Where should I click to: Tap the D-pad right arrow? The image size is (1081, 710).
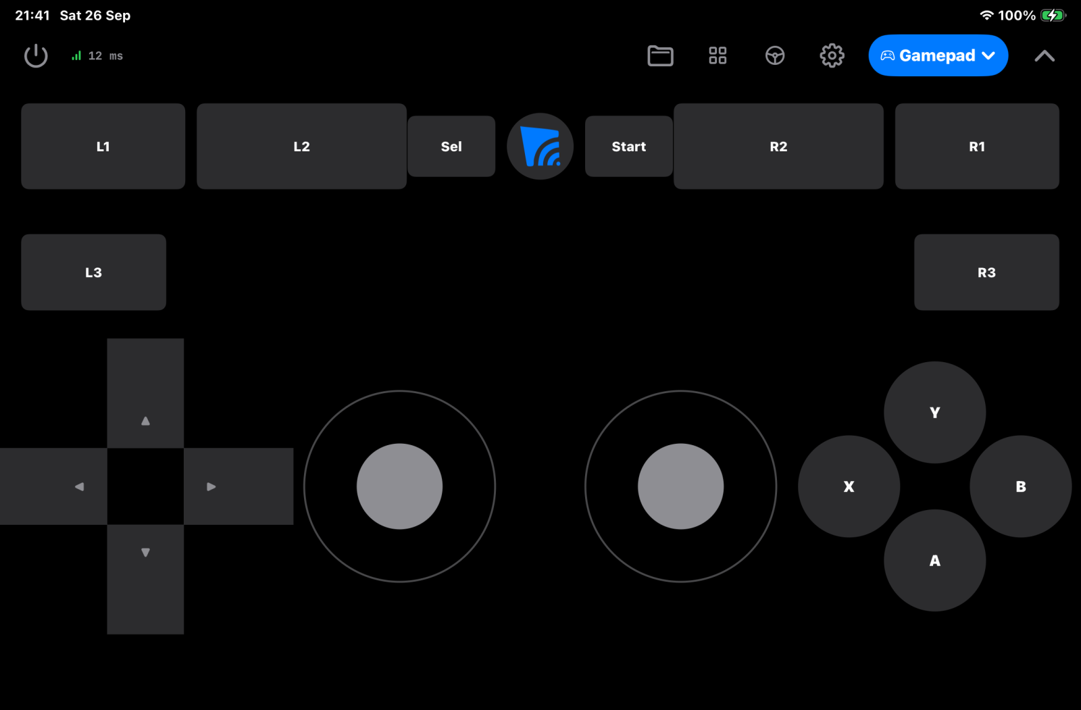(x=238, y=486)
